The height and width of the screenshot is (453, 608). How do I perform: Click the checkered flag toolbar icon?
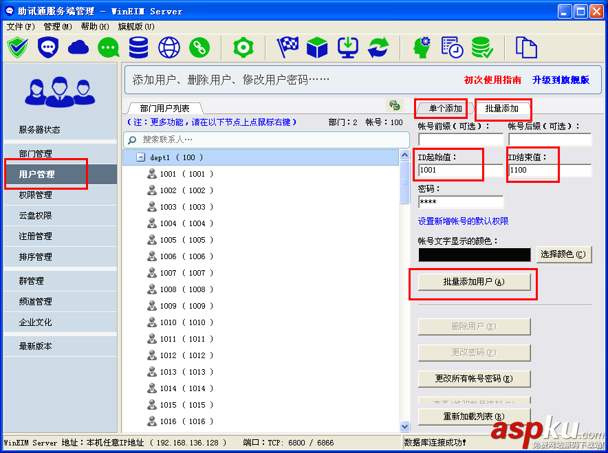287,47
